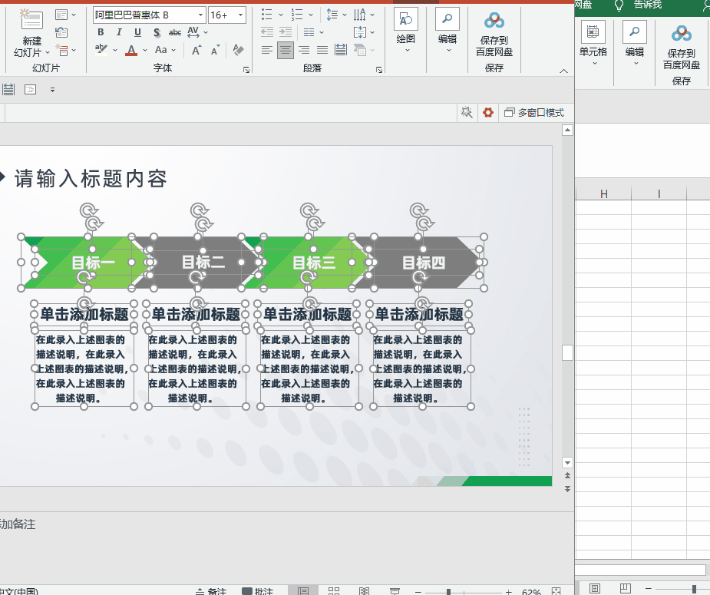Click the add columns icon in Paragraph group
The width and height of the screenshot is (710, 595).
pos(309,32)
